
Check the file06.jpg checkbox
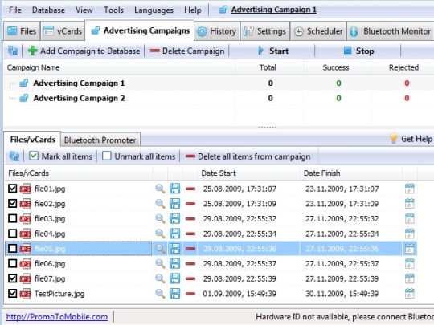pos(12,263)
